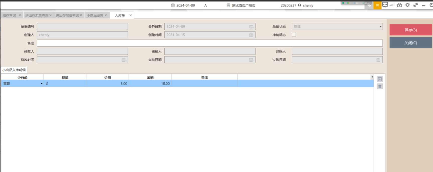Switch to the 小商品设置 tab
This screenshot has height=172, width=433.
tap(95, 15)
